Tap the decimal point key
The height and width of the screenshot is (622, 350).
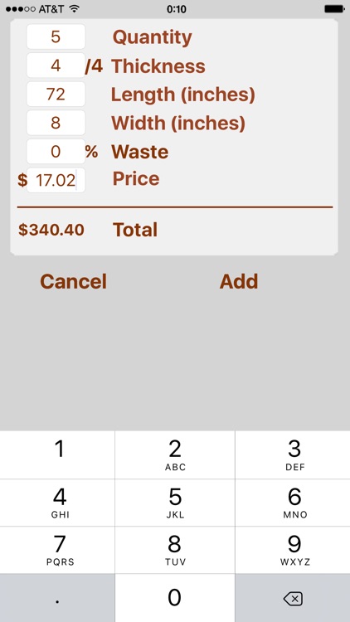click(57, 598)
